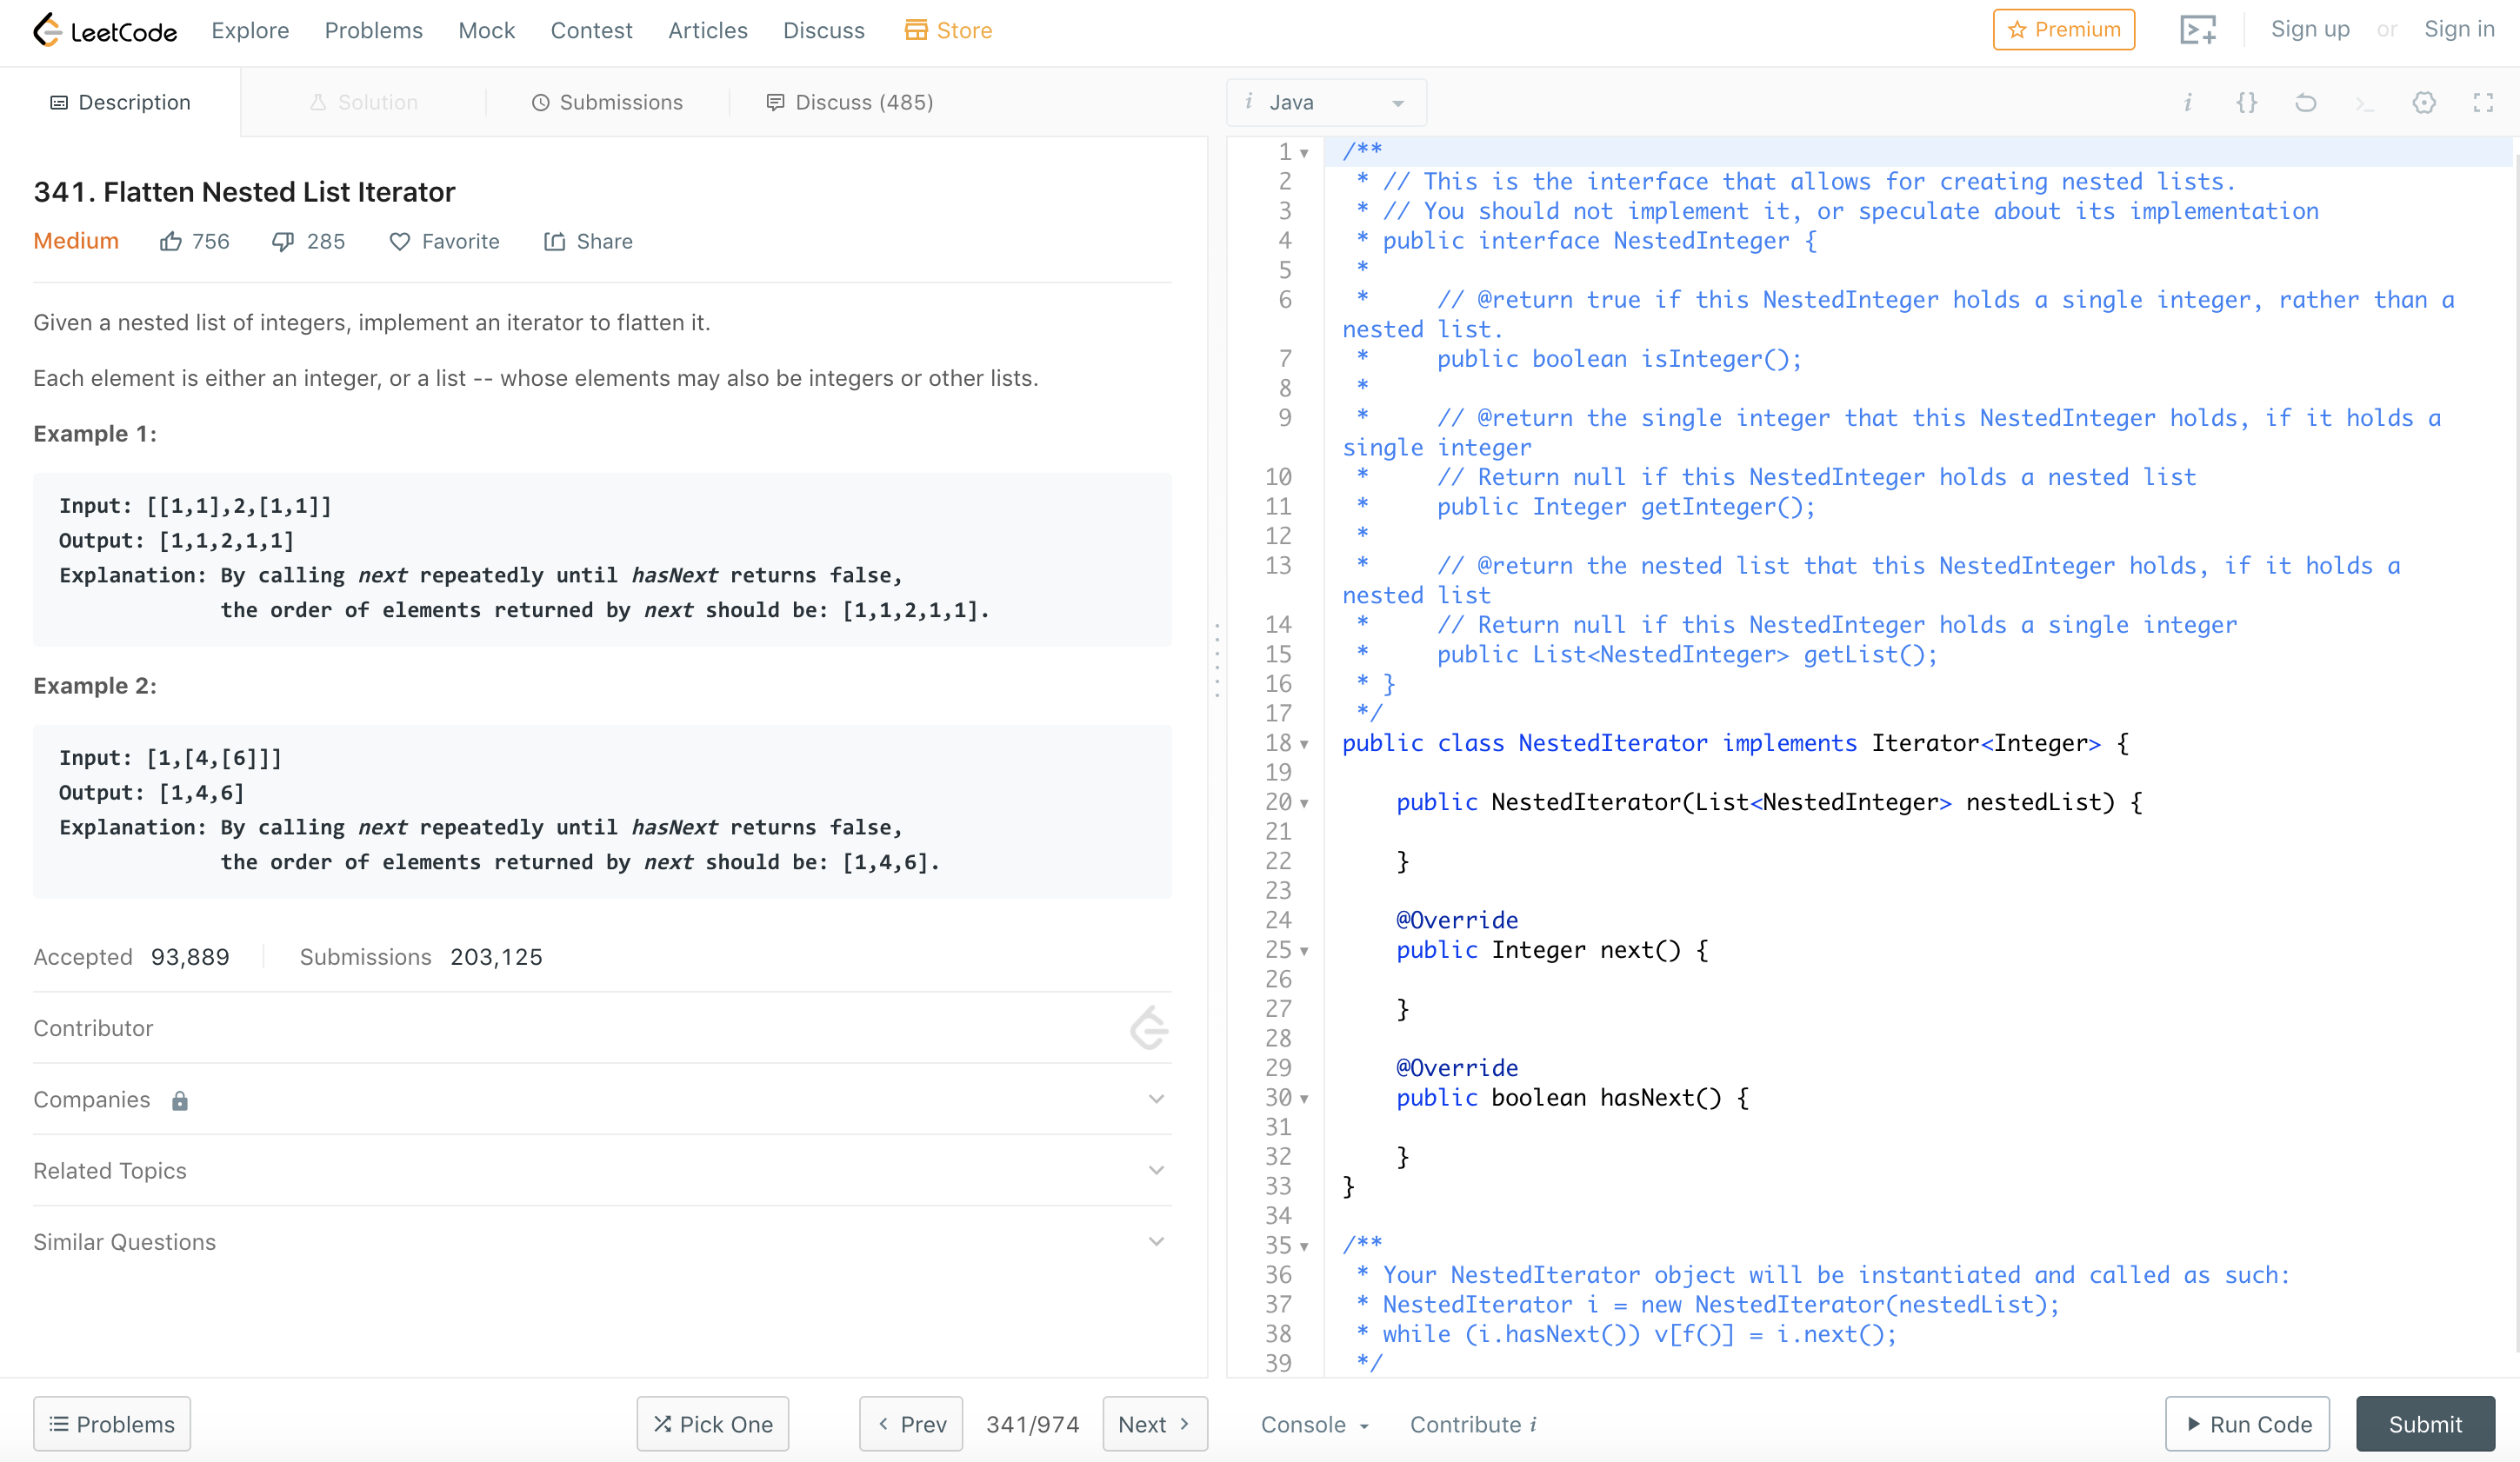Toggle Favorite heart for this problem
Viewport: 2520px width, 1462px height.
click(x=400, y=241)
